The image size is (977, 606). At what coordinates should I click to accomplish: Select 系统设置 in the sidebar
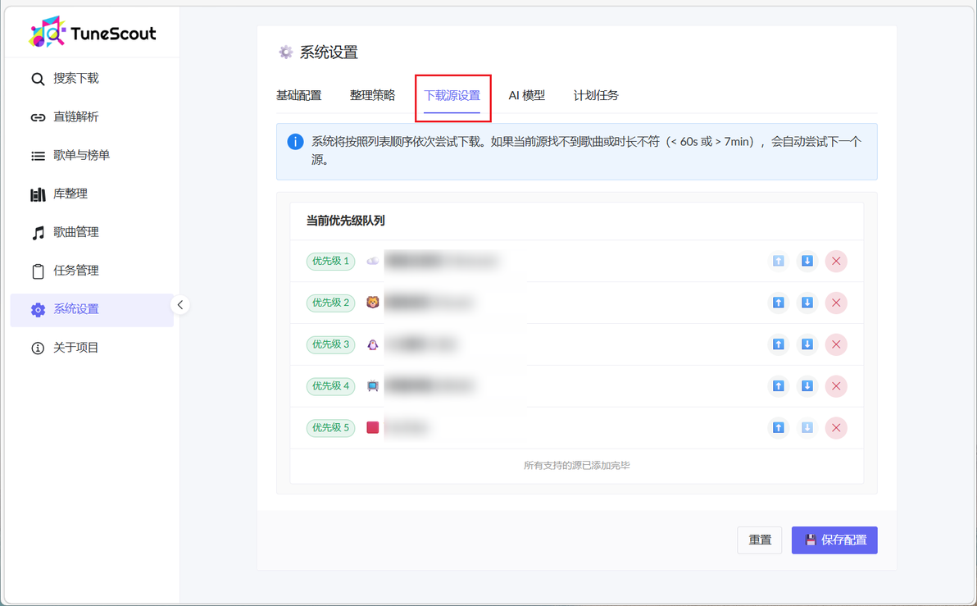pos(92,310)
